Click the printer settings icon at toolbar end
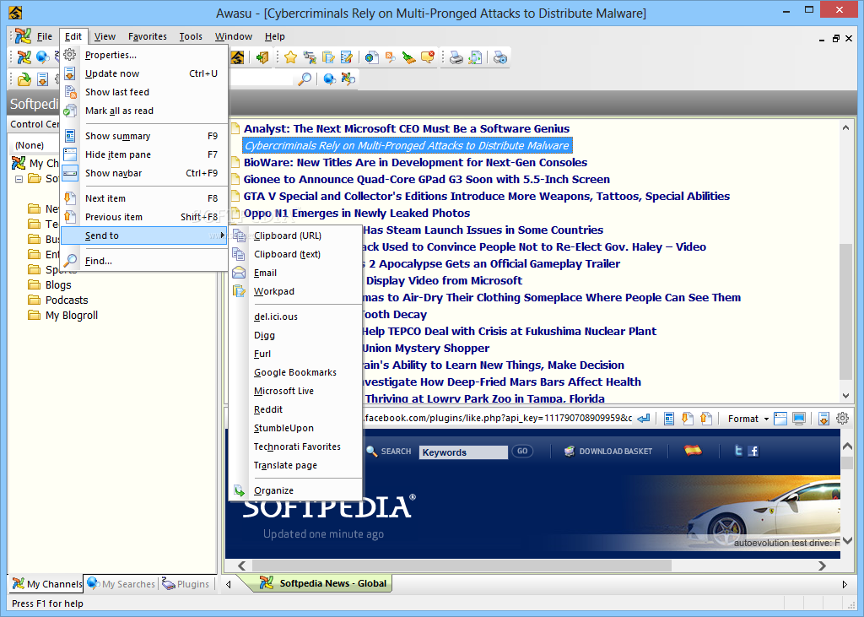This screenshot has width=864, height=617. coord(500,57)
